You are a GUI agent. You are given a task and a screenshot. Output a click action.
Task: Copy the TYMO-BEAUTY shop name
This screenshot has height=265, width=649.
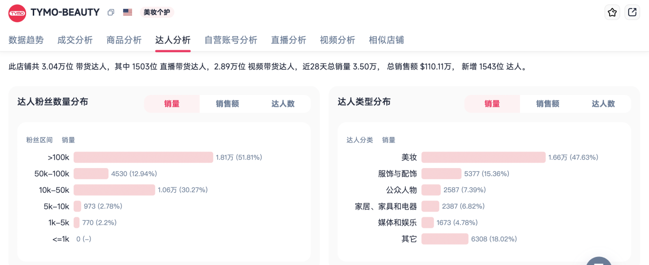[x=111, y=12]
